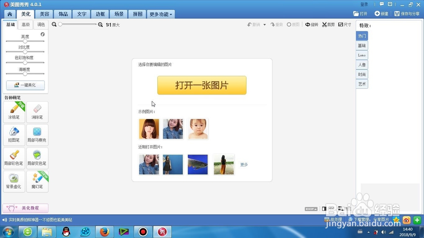
Task: Select the 人像 portrait effects category
Action: click(x=362, y=65)
